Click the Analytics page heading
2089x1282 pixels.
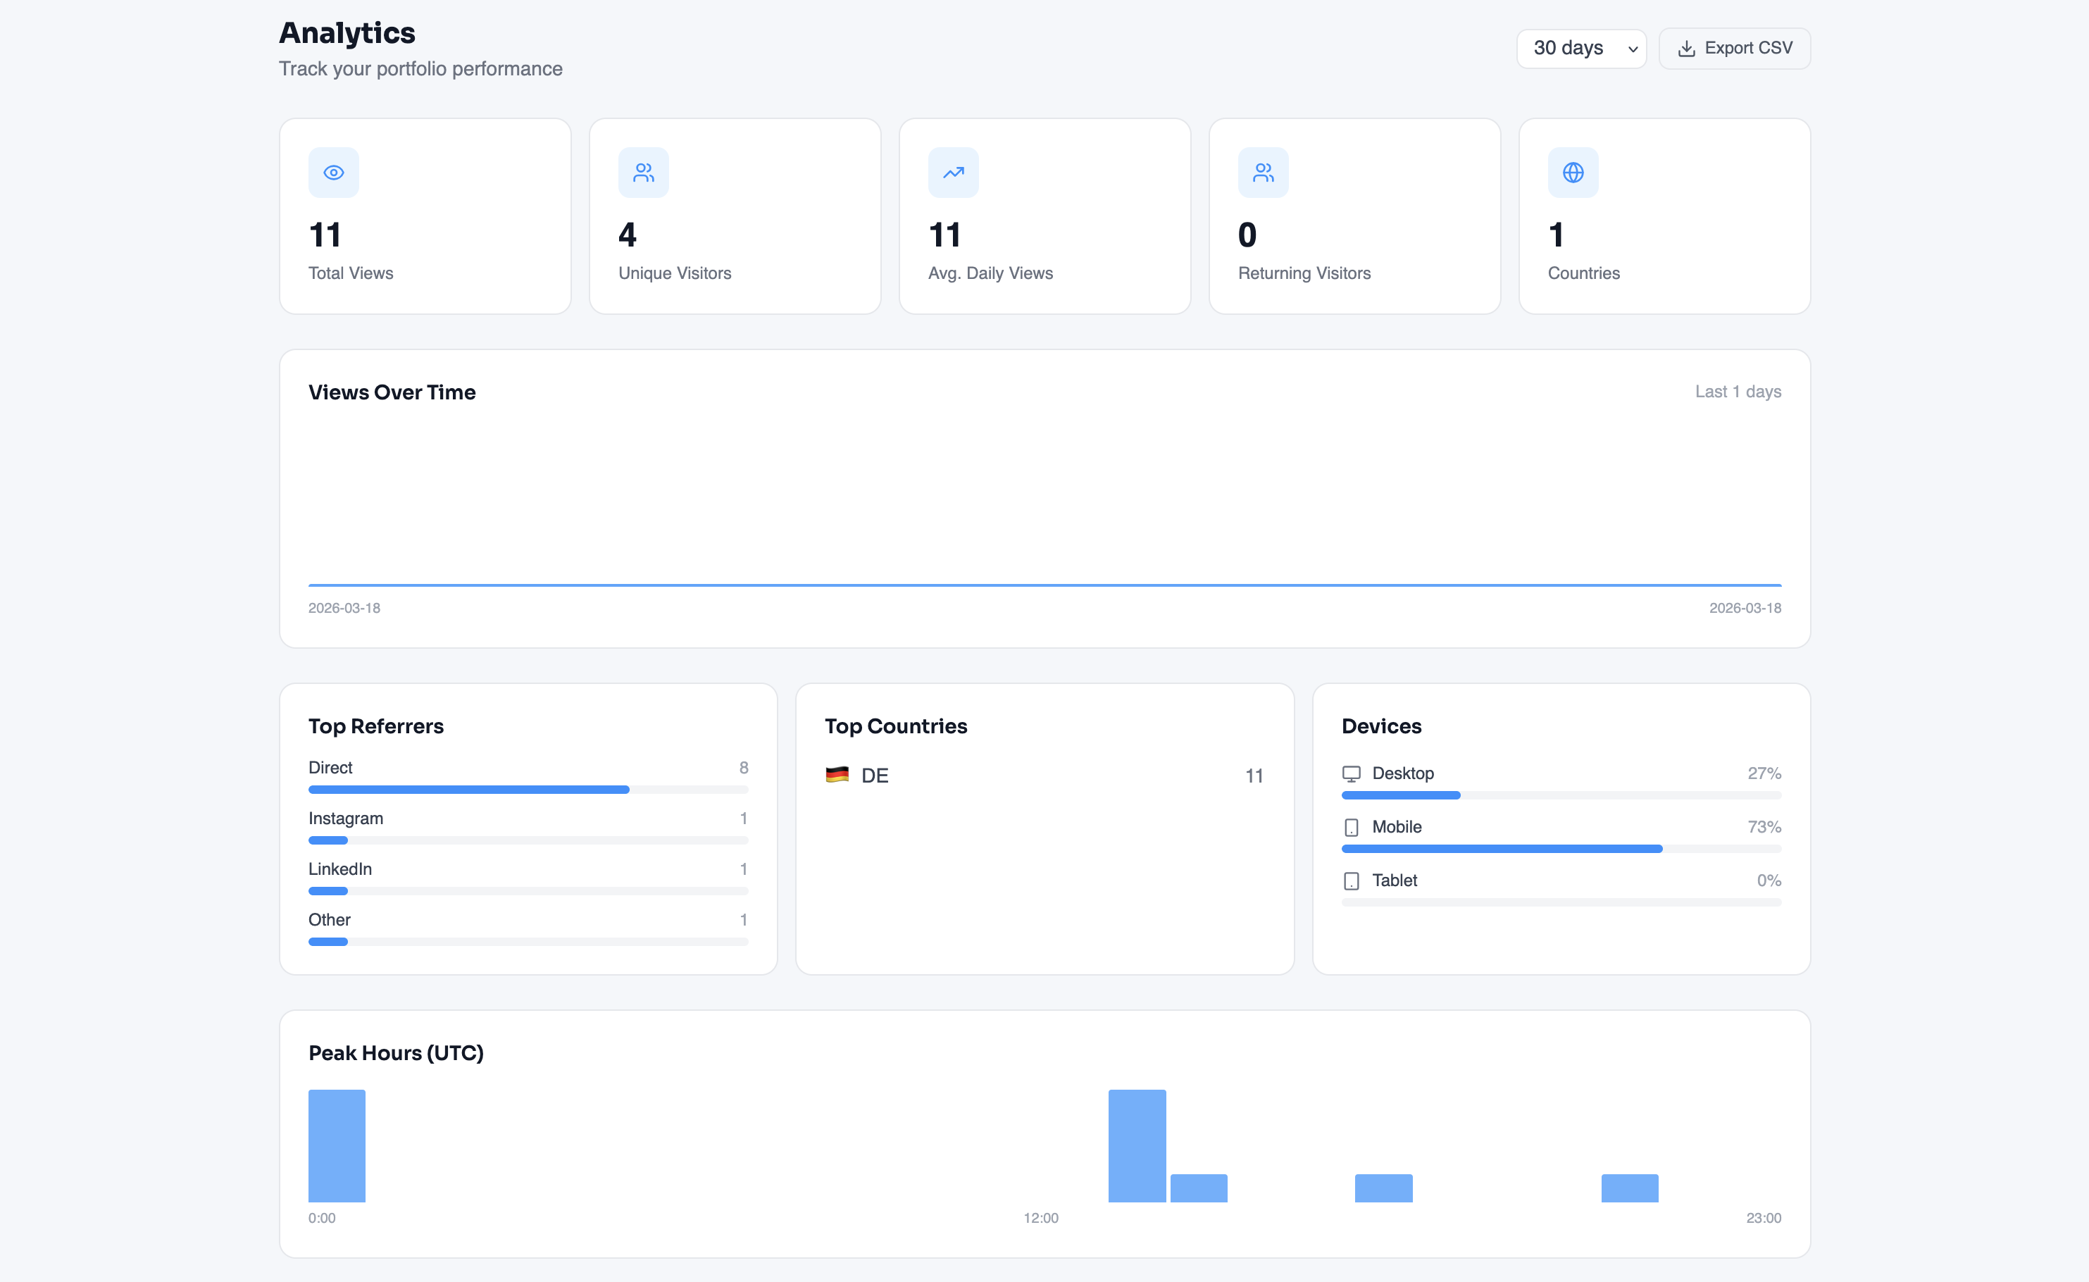coord(347,33)
